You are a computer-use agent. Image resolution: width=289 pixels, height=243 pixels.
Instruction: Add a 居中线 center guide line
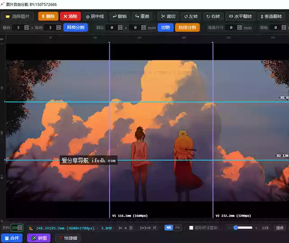pos(95,17)
